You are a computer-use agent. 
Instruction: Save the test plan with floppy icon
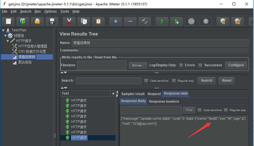pos(52,21)
